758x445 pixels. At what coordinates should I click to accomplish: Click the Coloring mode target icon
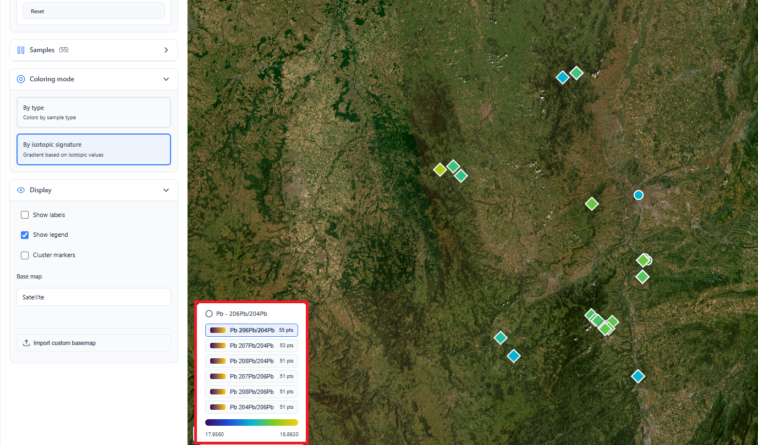pos(21,79)
